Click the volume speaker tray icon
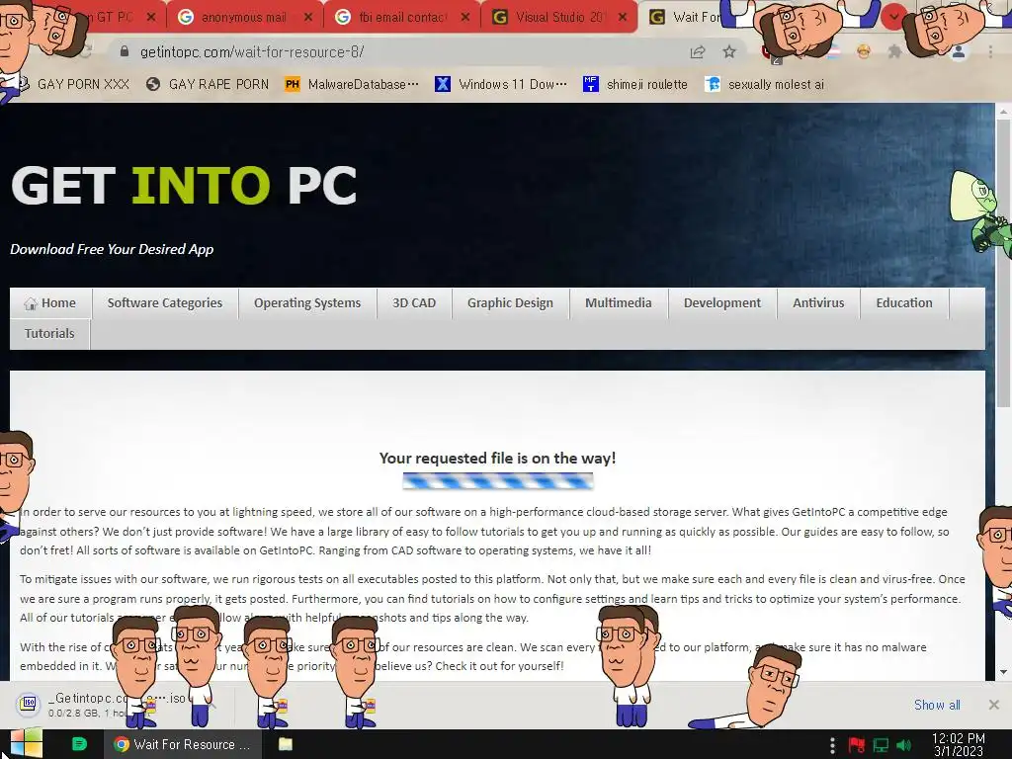Image resolution: width=1012 pixels, height=759 pixels. (x=904, y=745)
